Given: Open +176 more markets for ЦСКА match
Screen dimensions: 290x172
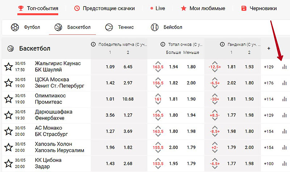Looking at the screenshot, I should pos(269,83).
